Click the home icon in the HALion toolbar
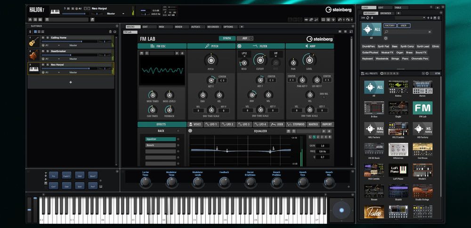The image size is (471, 228). tap(30, 19)
